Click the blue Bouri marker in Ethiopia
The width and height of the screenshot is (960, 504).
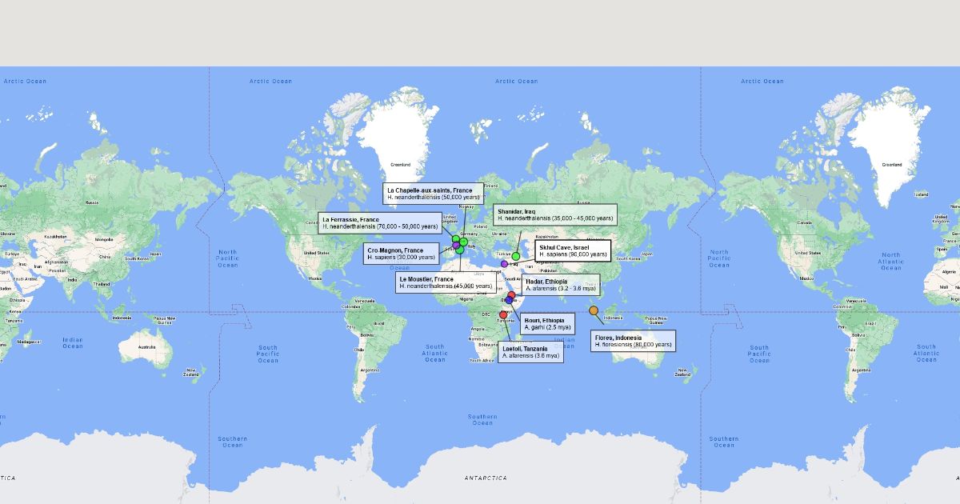tap(509, 300)
